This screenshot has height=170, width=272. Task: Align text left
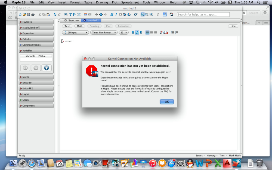pyautogui.click(x=147, y=33)
